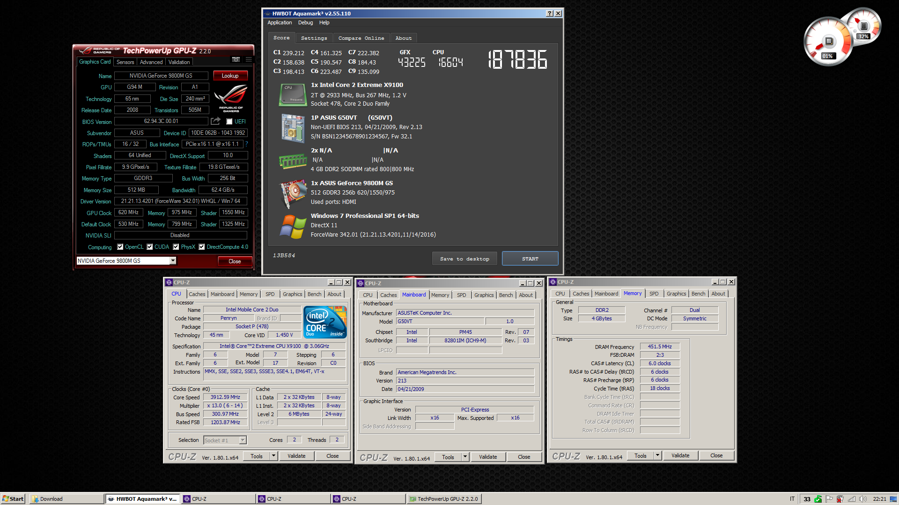Switch to TechPowerUp GPU-Z taskbar item
This screenshot has height=505, width=899.
[x=444, y=499]
